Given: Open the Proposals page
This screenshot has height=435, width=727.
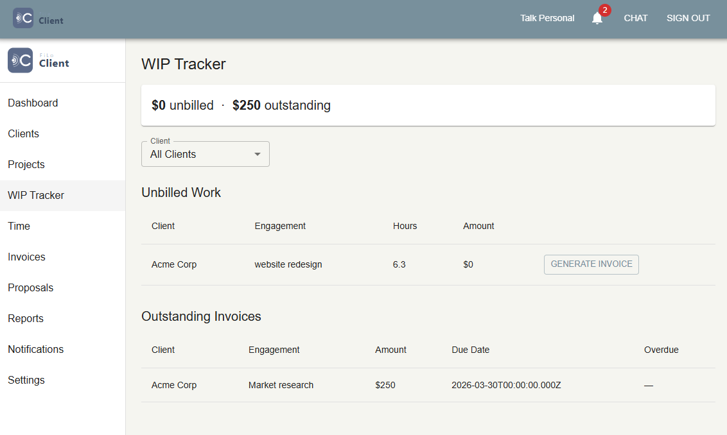Looking at the screenshot, I should (30, 287).
